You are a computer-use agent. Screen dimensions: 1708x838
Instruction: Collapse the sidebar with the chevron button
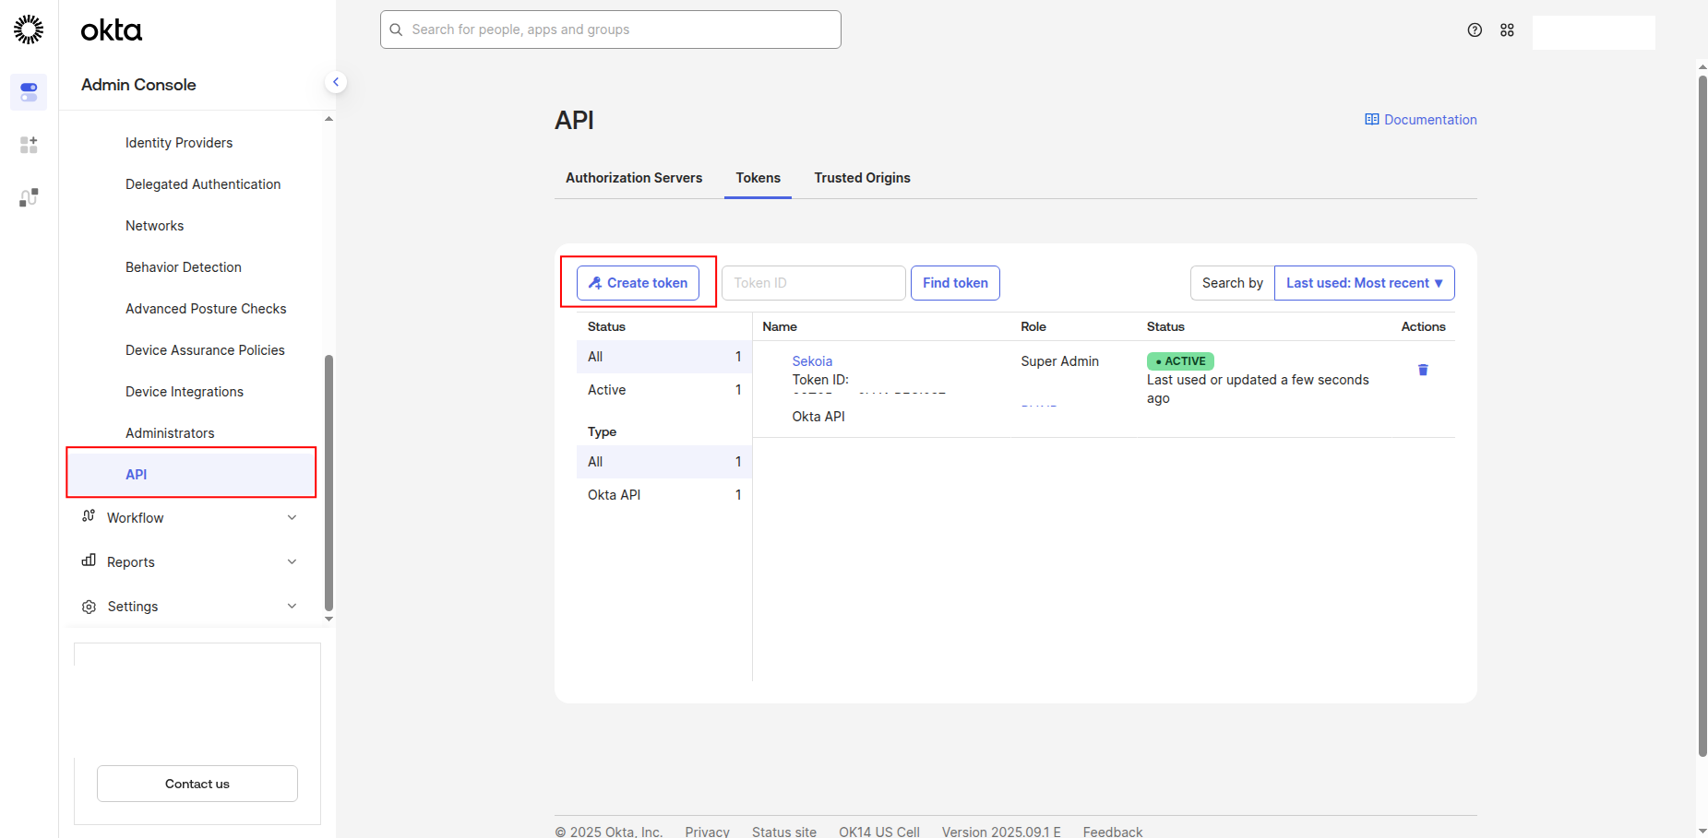[x=336, y=82]
